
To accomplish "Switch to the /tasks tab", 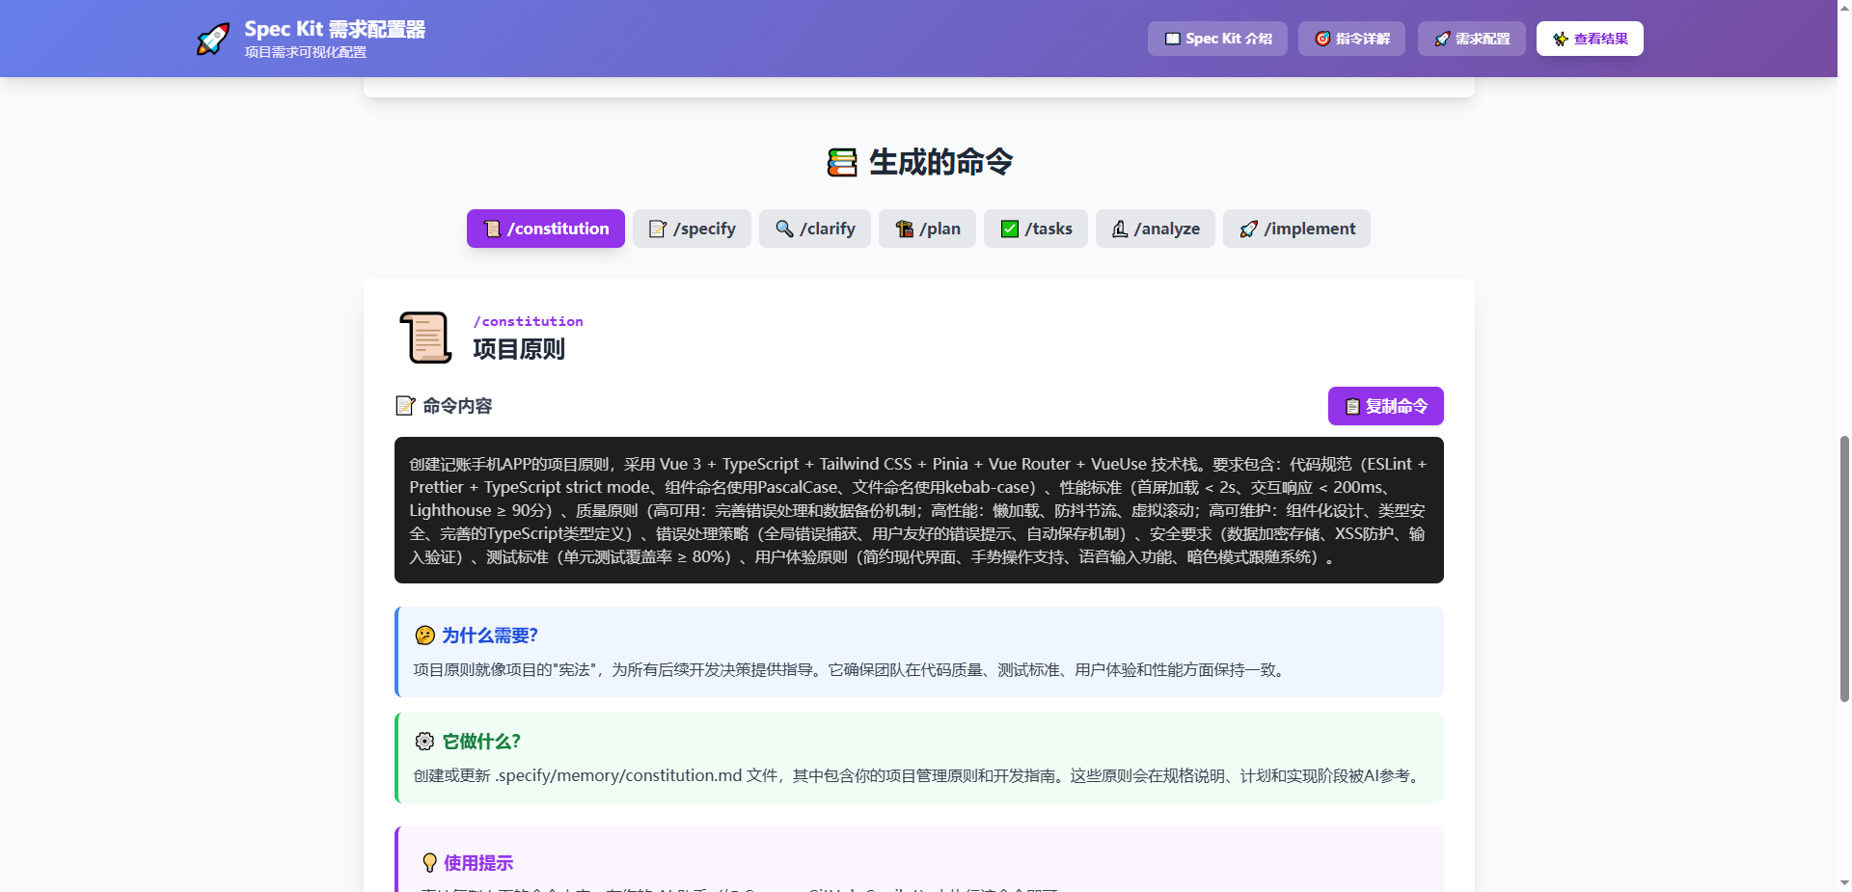I will [1036, 229].
